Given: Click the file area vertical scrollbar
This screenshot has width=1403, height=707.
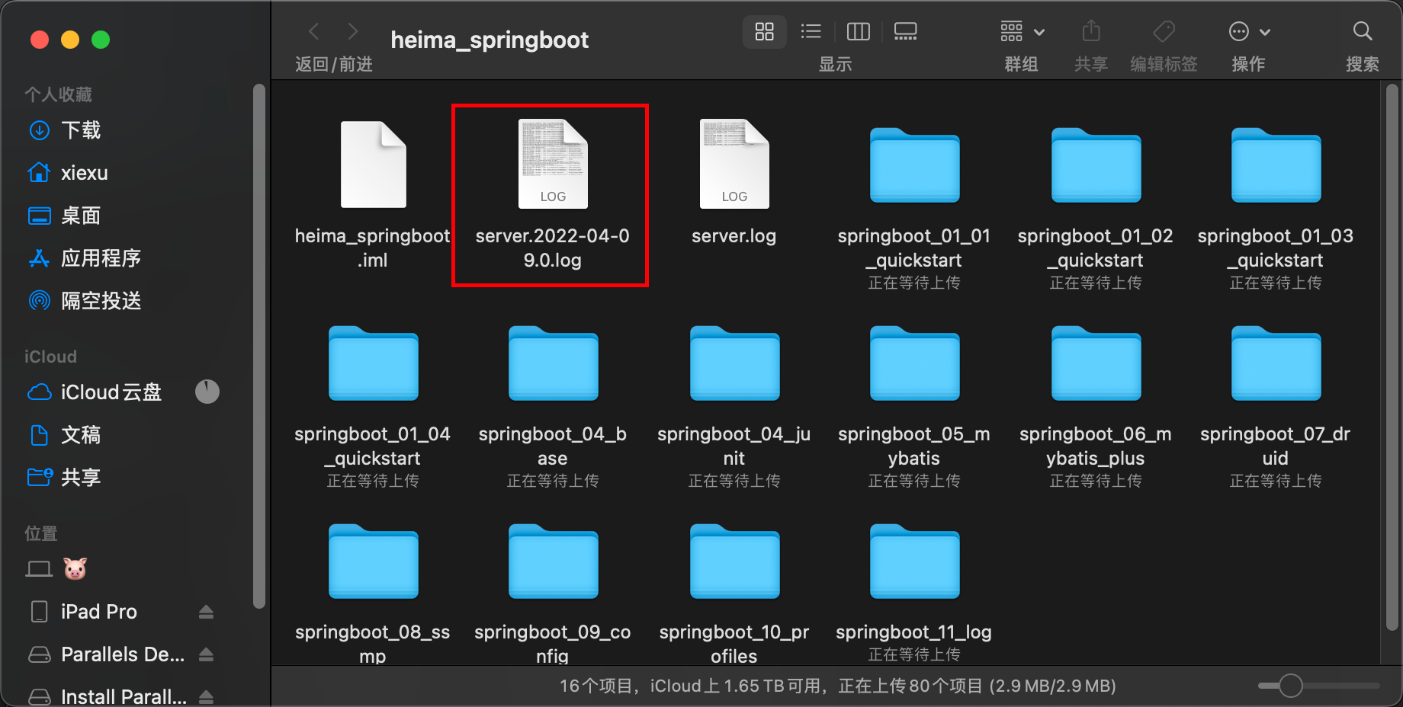Looking at the screenshot, I should (x=1392, y=357).
